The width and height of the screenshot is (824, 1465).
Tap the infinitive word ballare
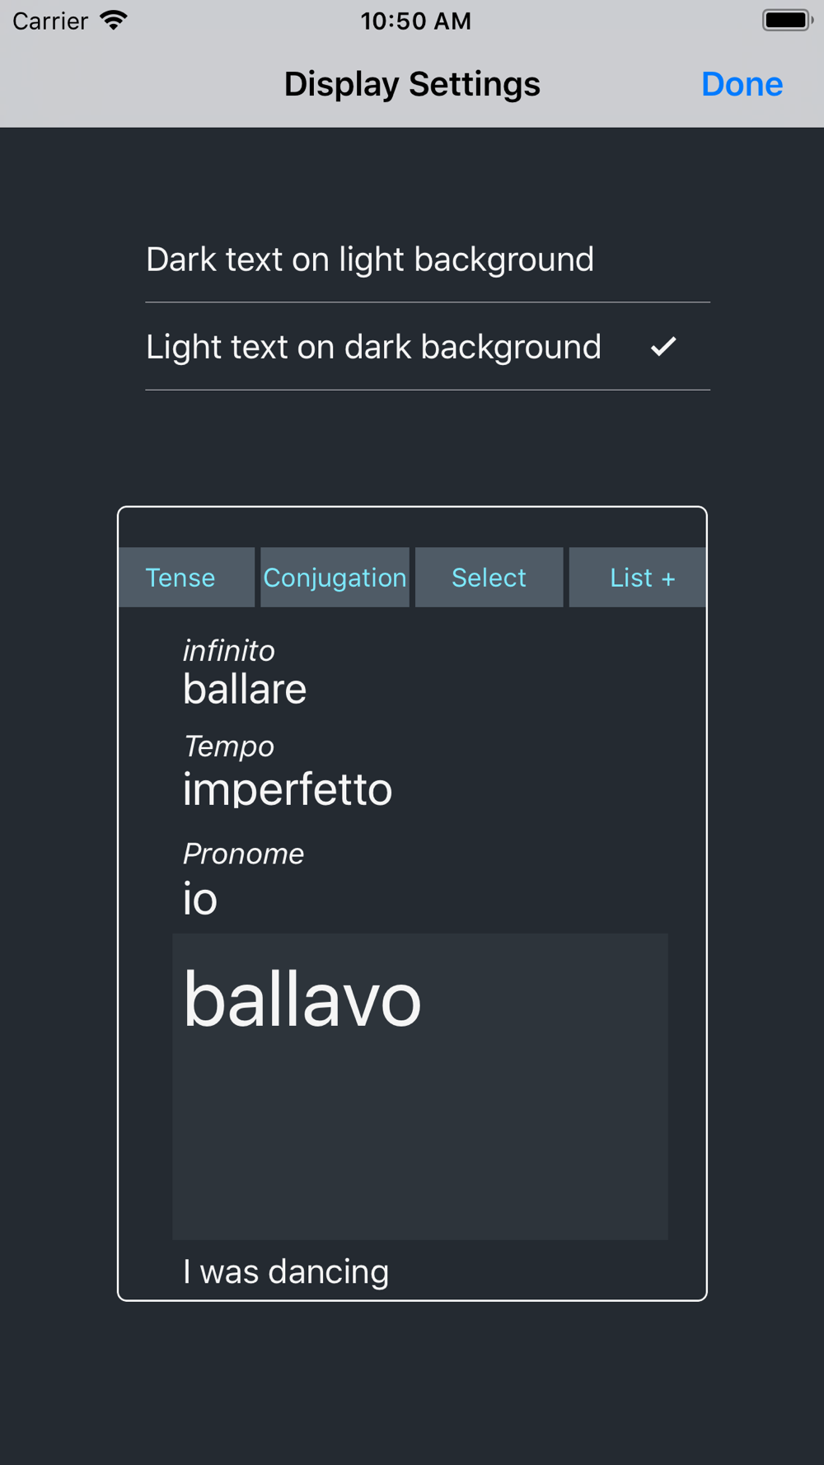pos(245,690)
